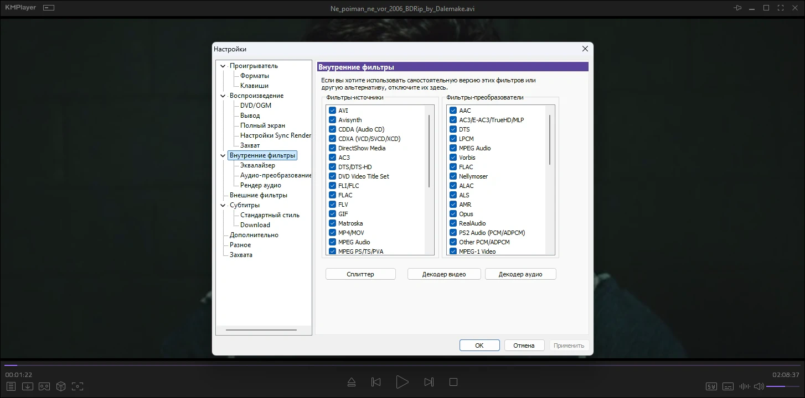Open the VR goggles mode icon
Screen dimensions: 805x398
[x=44, y=386]
